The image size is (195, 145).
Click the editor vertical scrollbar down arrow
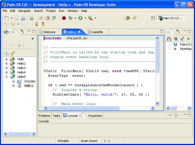[x=157, y=103]
